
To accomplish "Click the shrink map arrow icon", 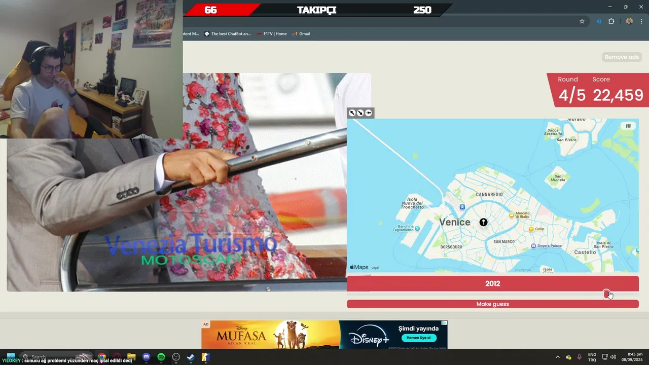I will (360, 113).
